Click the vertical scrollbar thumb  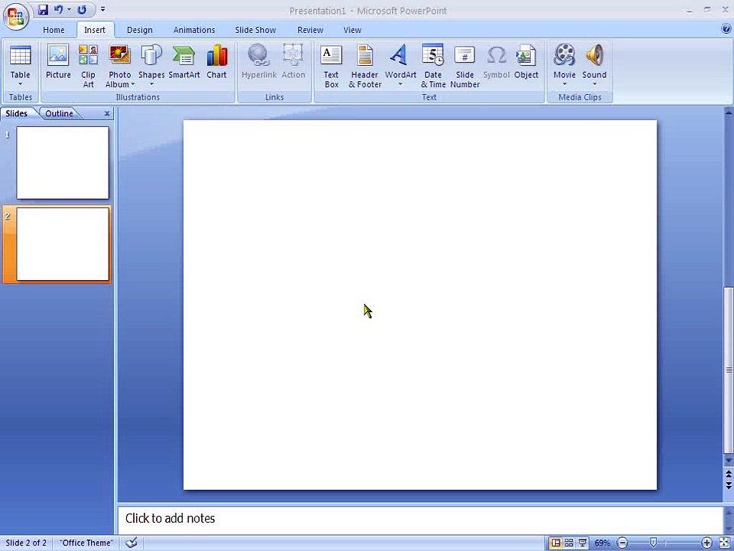pos(729,370)
